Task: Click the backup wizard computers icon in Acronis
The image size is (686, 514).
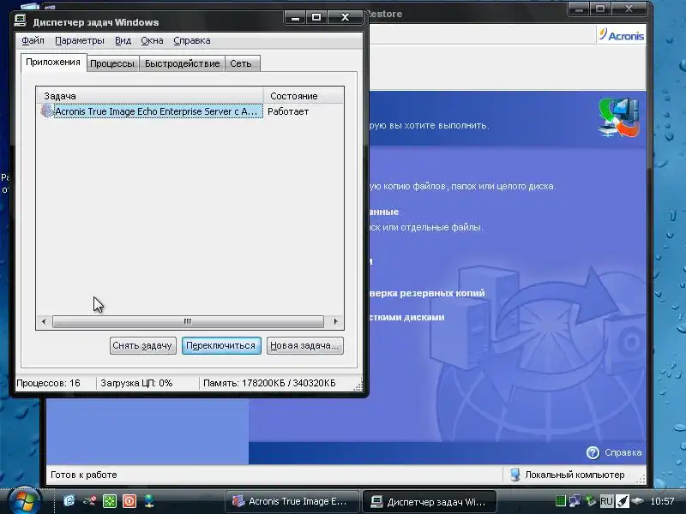Action: 618,117
